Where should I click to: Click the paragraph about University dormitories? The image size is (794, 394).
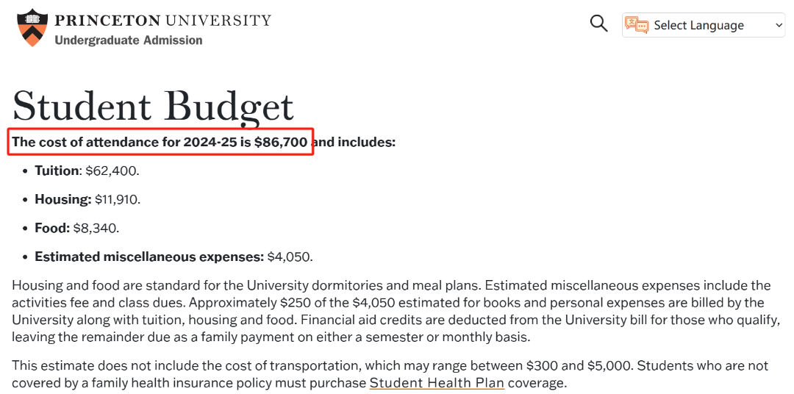point(396,311)
